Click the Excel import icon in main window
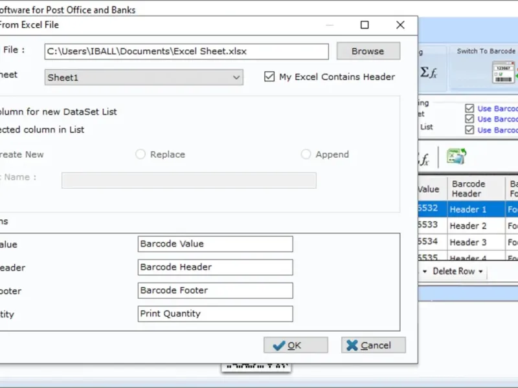The width and height of the screenshot is (518, 388). [456, 156]
